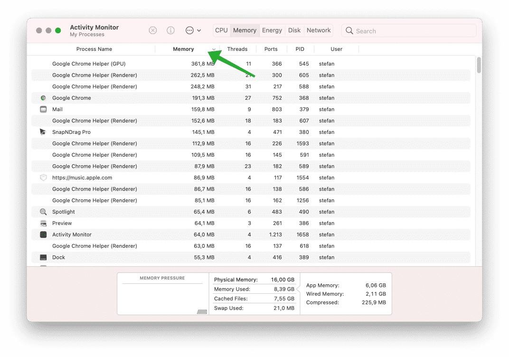Viewport: 509px width, 357px height.
Task: Expand the more-actions dropdown chevron
Action: 199,30
